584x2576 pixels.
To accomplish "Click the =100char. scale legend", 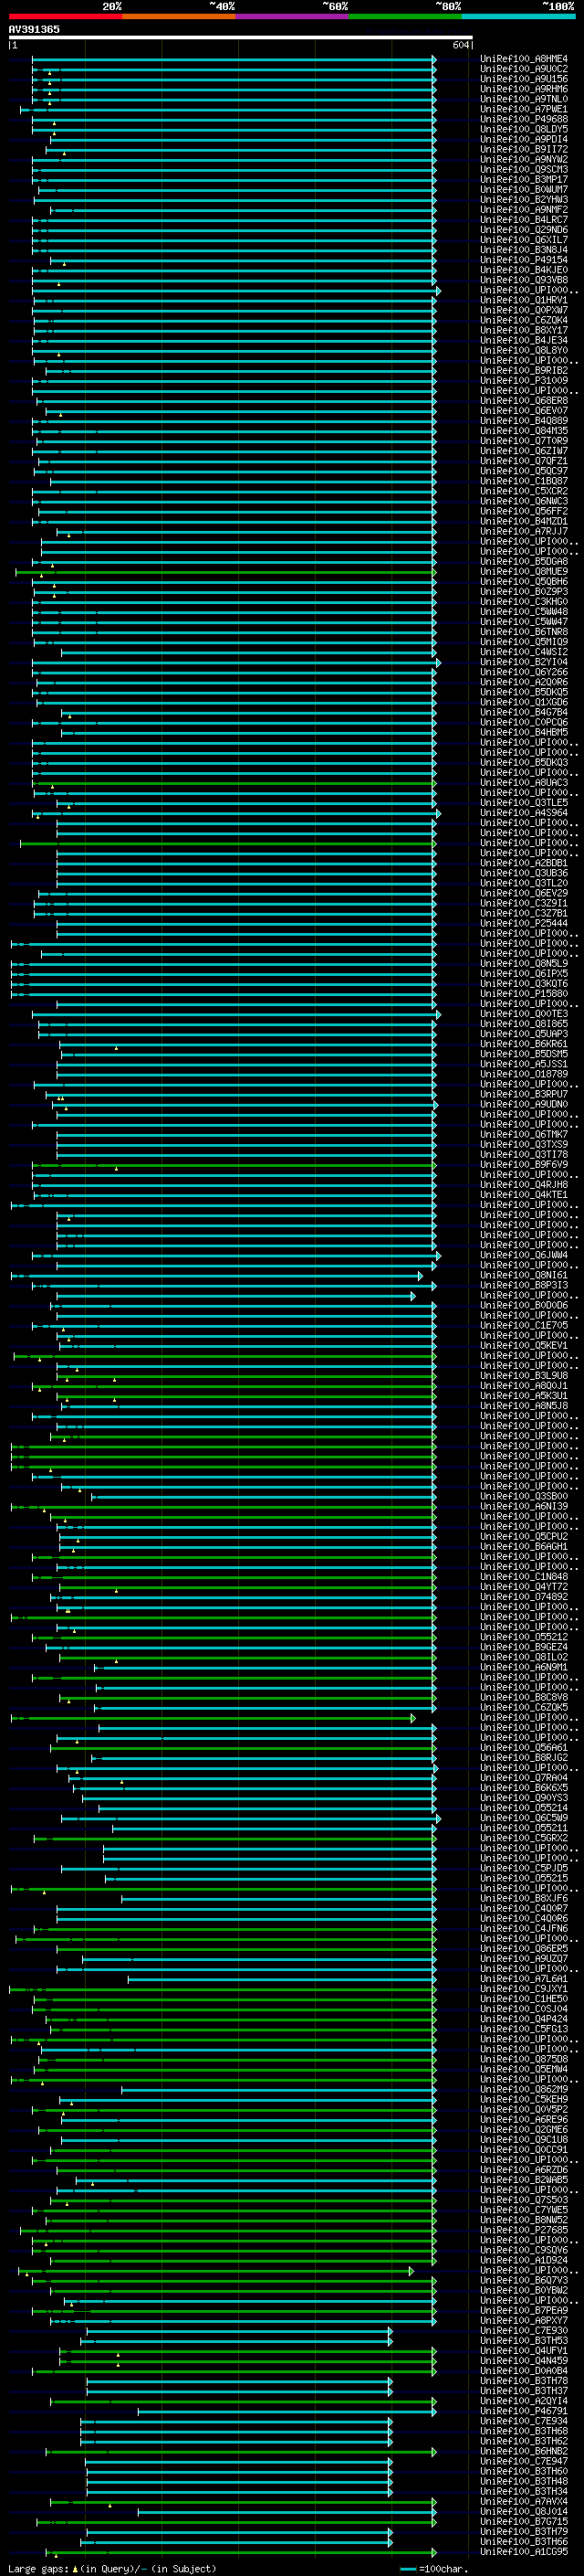I will coord(434,2568).
